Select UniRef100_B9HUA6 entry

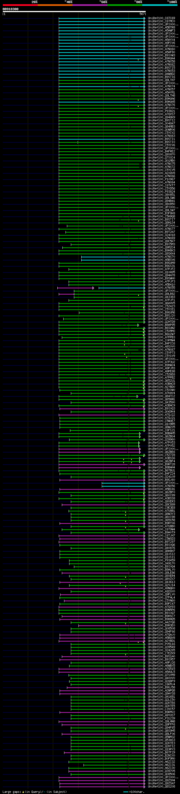click(161, 99)
